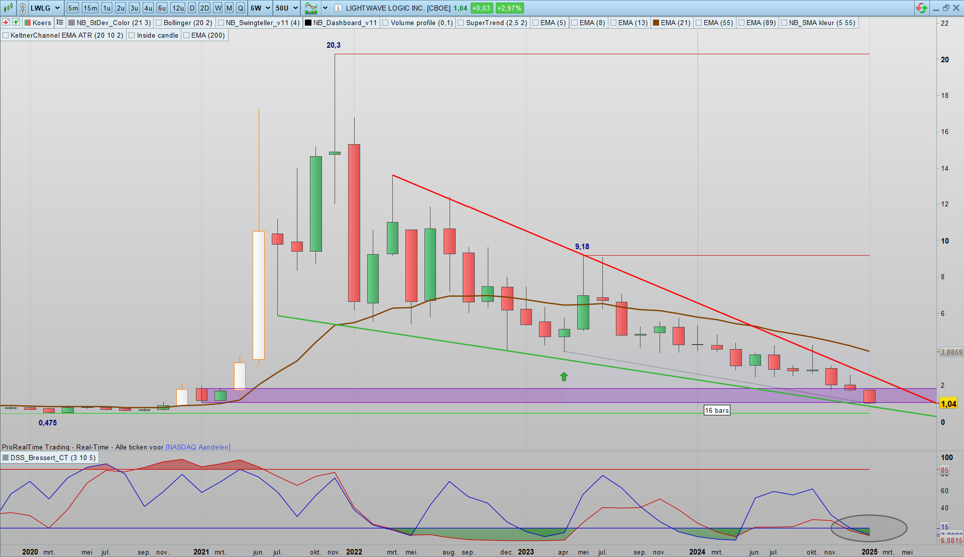Click the candlestick chart style icon
Screen dimensions: 964x557
9,8
